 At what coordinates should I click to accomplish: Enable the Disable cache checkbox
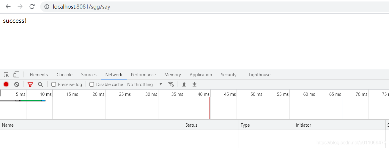(92, 85)
